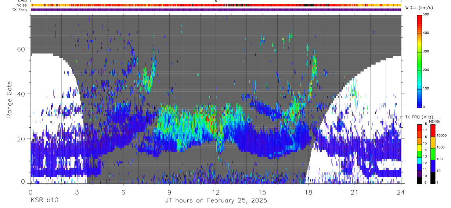The width and height of the screenshot is (451, 208).
Task: Click the '300' tick on the width colorbar
Action: 426,51
